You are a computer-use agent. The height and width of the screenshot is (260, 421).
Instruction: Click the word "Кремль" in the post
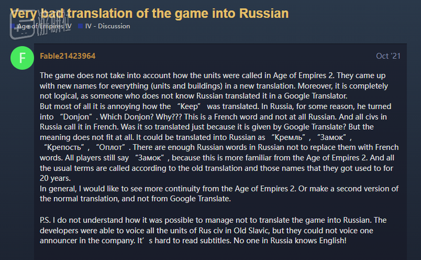tap(289, 137)
